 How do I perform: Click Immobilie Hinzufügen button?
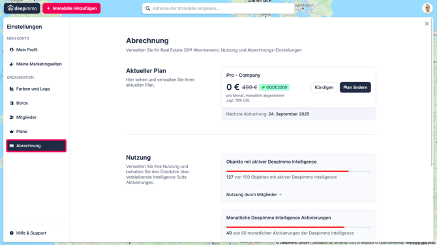pyautogui.click(x=72, y=8)
